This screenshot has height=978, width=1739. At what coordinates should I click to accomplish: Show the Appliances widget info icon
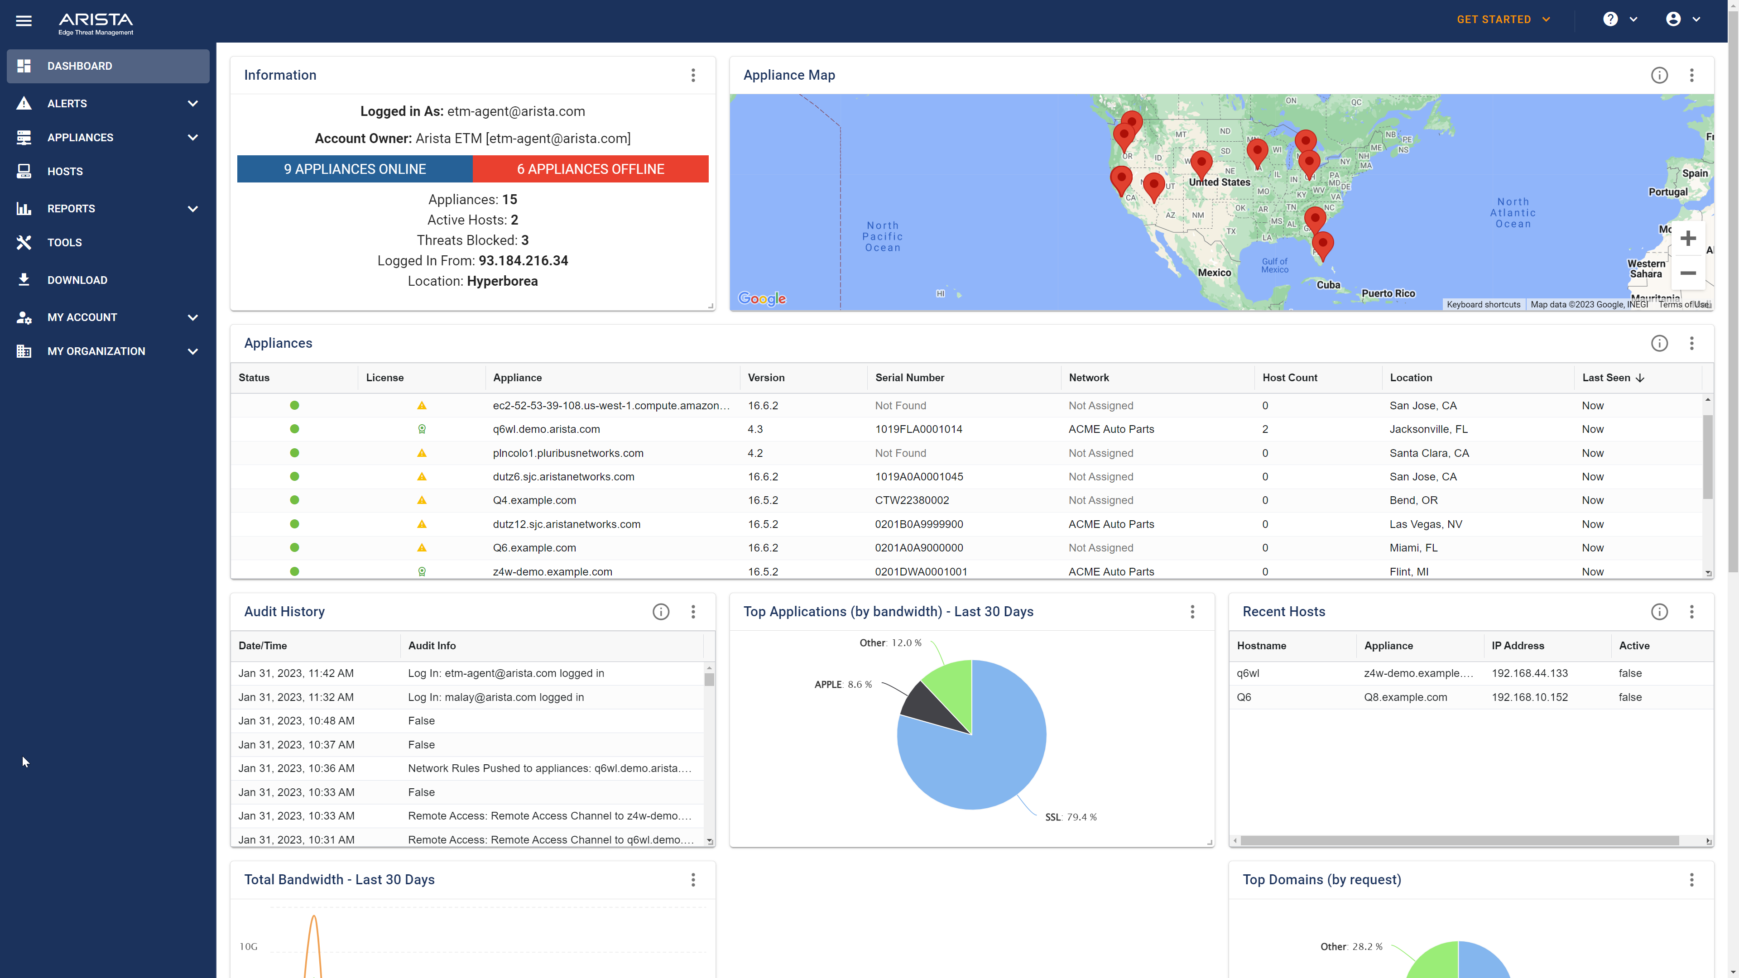coord(1659,343)
